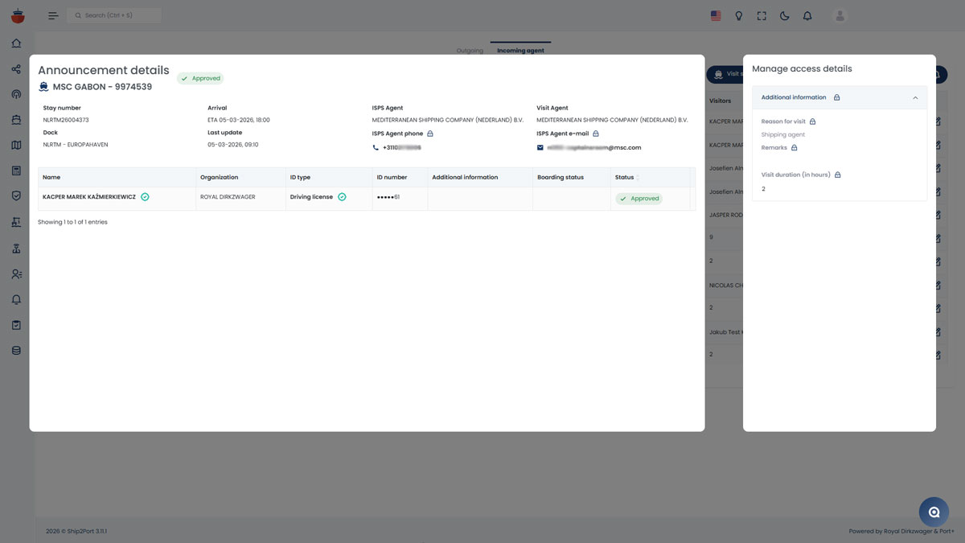Viewport: 965px width, 543px height.
Task: Click the ISPS agent phone number
Action: click(x=401, y=148)
